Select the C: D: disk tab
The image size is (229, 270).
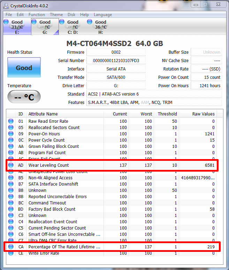tap(73, 27)
